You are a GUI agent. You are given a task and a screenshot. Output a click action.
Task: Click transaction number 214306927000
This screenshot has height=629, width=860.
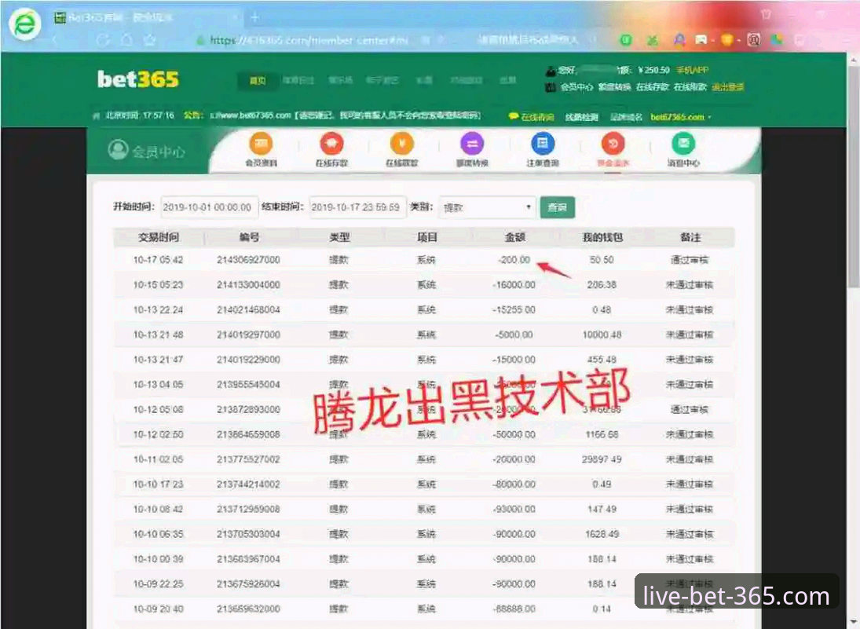(248, 260)
